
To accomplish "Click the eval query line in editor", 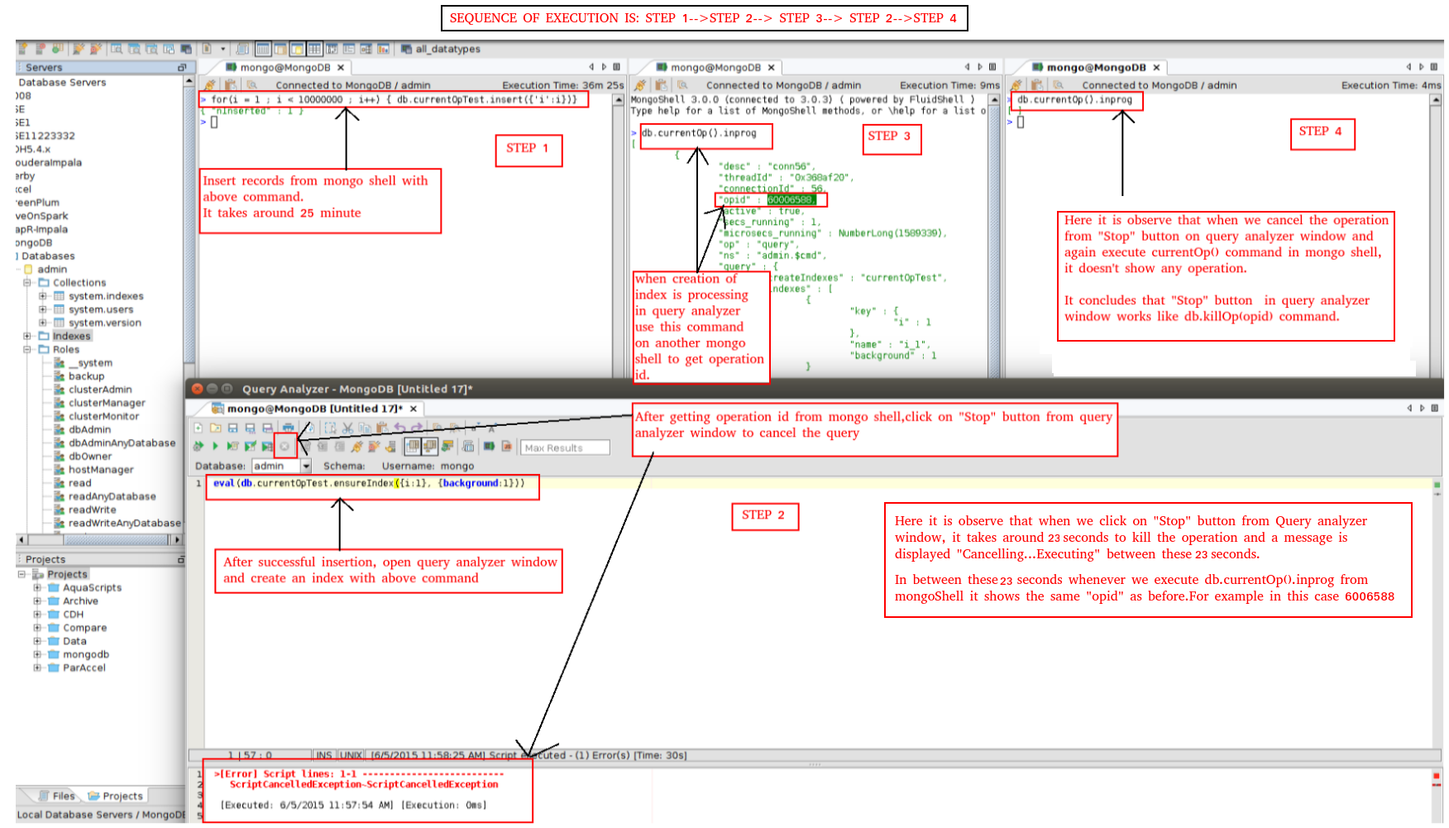I will (x=369, y=483).
